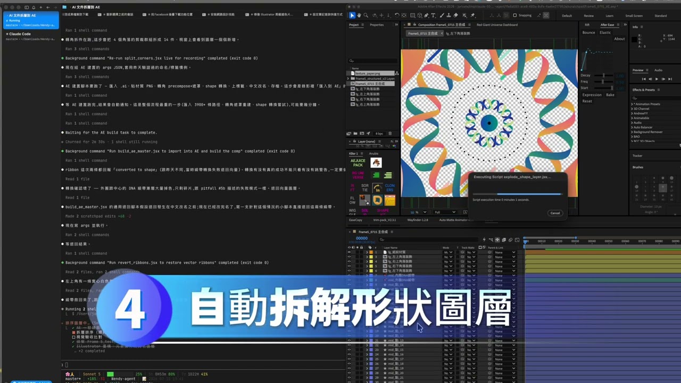Jump to last frame in Preview panel
Viewport: 681px width, 383px height.
point(670,79)
